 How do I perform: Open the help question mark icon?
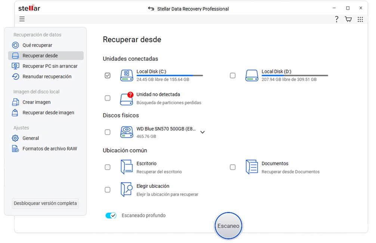(336, 19)
